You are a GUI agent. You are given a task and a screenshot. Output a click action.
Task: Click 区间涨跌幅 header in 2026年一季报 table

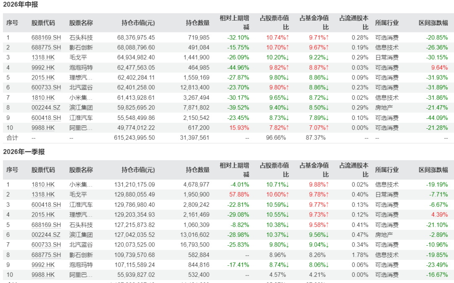tap(433, 170)
